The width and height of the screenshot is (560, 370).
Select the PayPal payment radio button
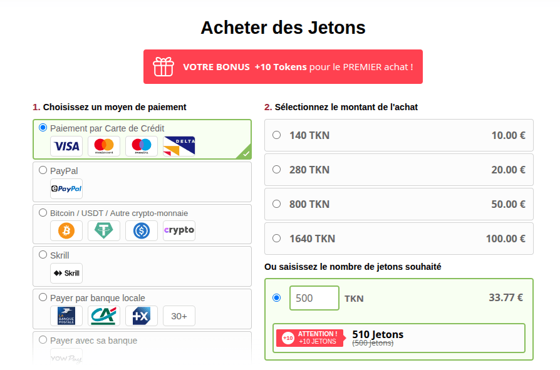point(43,170)
